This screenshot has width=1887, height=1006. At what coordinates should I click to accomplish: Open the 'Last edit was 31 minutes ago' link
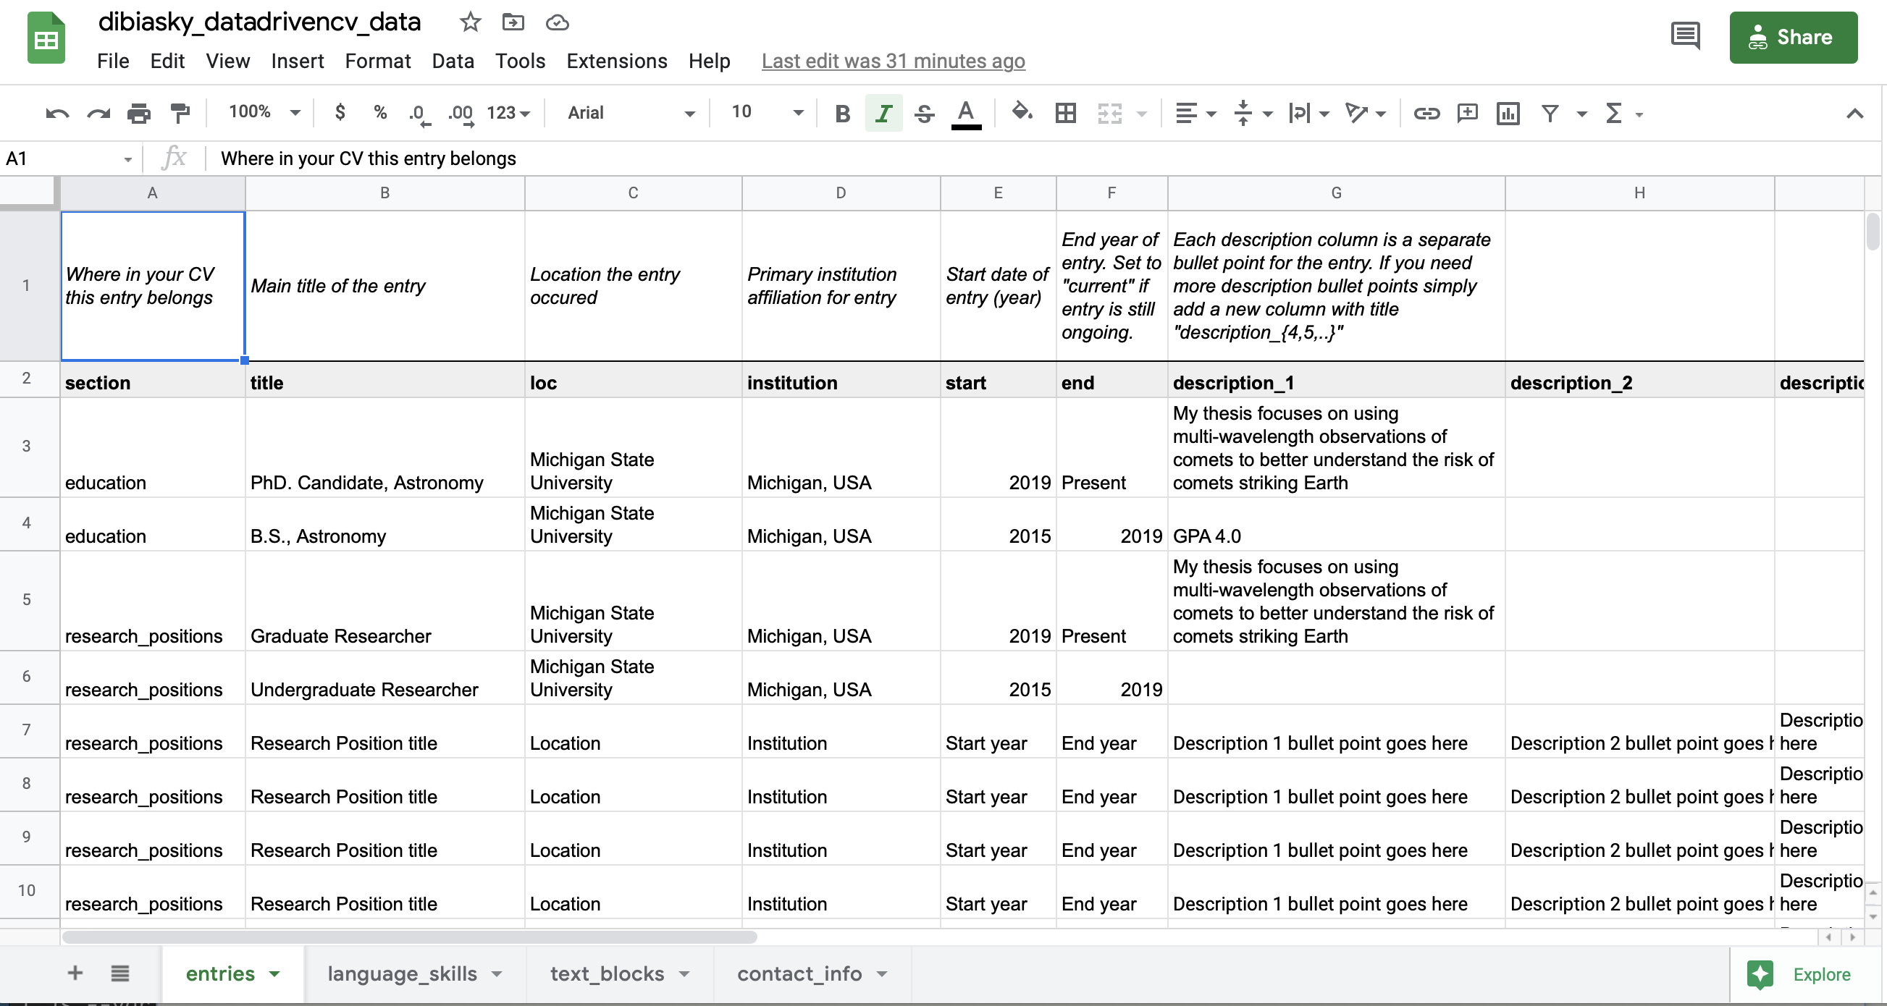893,61
